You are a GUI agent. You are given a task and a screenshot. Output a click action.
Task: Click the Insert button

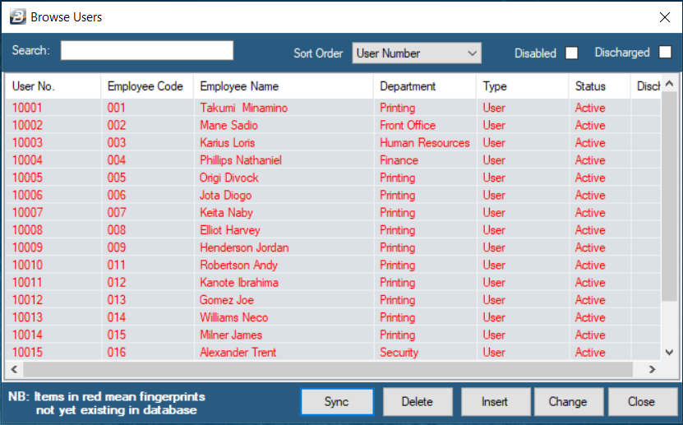pos(495,401)
